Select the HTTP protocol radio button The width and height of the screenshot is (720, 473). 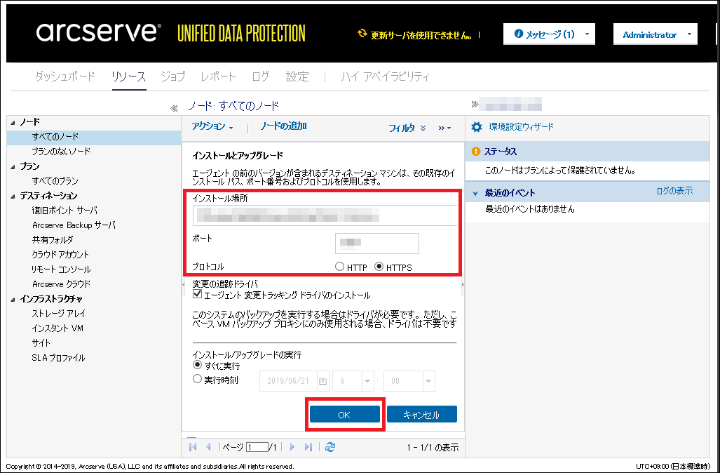pos(340,267)
